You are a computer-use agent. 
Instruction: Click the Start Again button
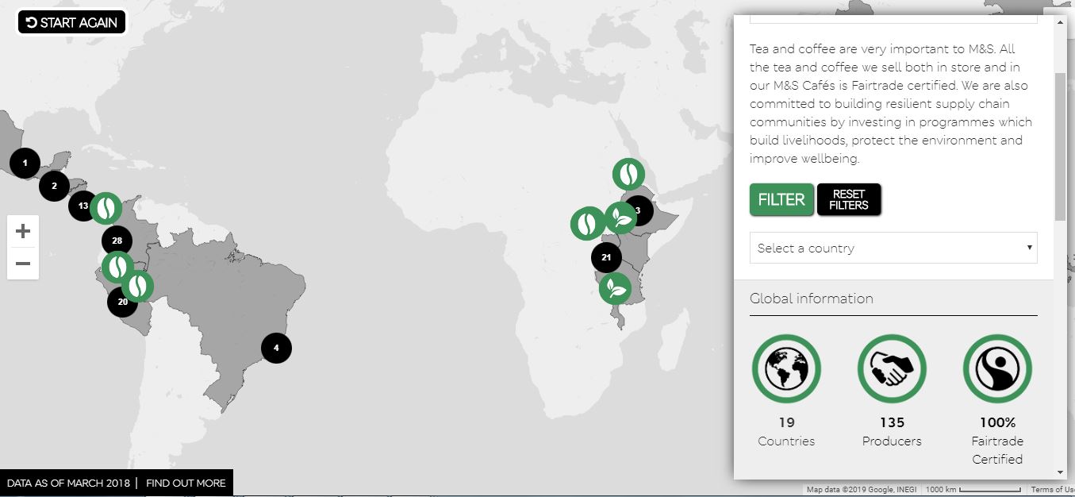point(71,22)
